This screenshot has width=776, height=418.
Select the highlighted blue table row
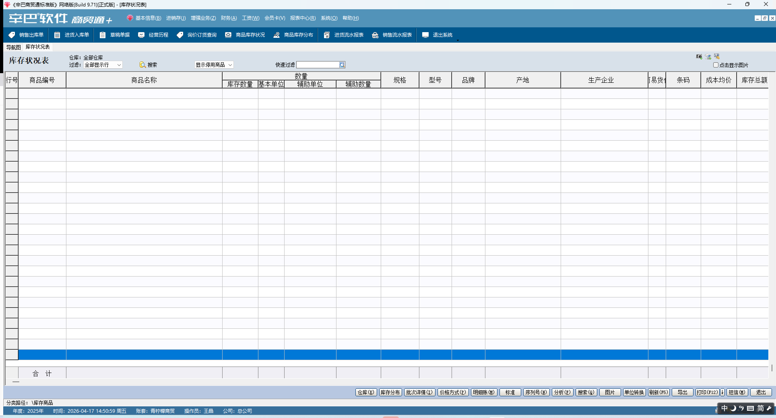393,354
